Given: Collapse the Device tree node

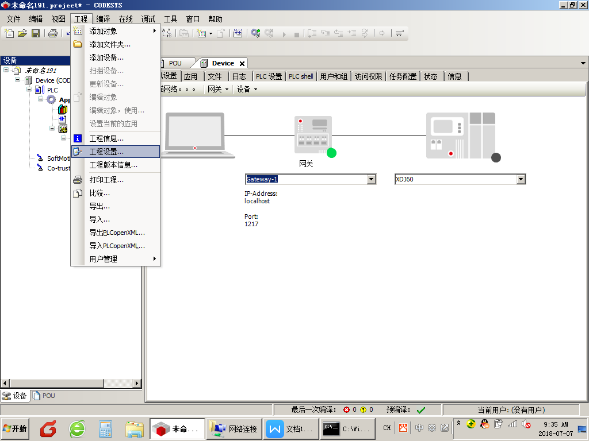Looking at the screenshot, I should (17, 80).
